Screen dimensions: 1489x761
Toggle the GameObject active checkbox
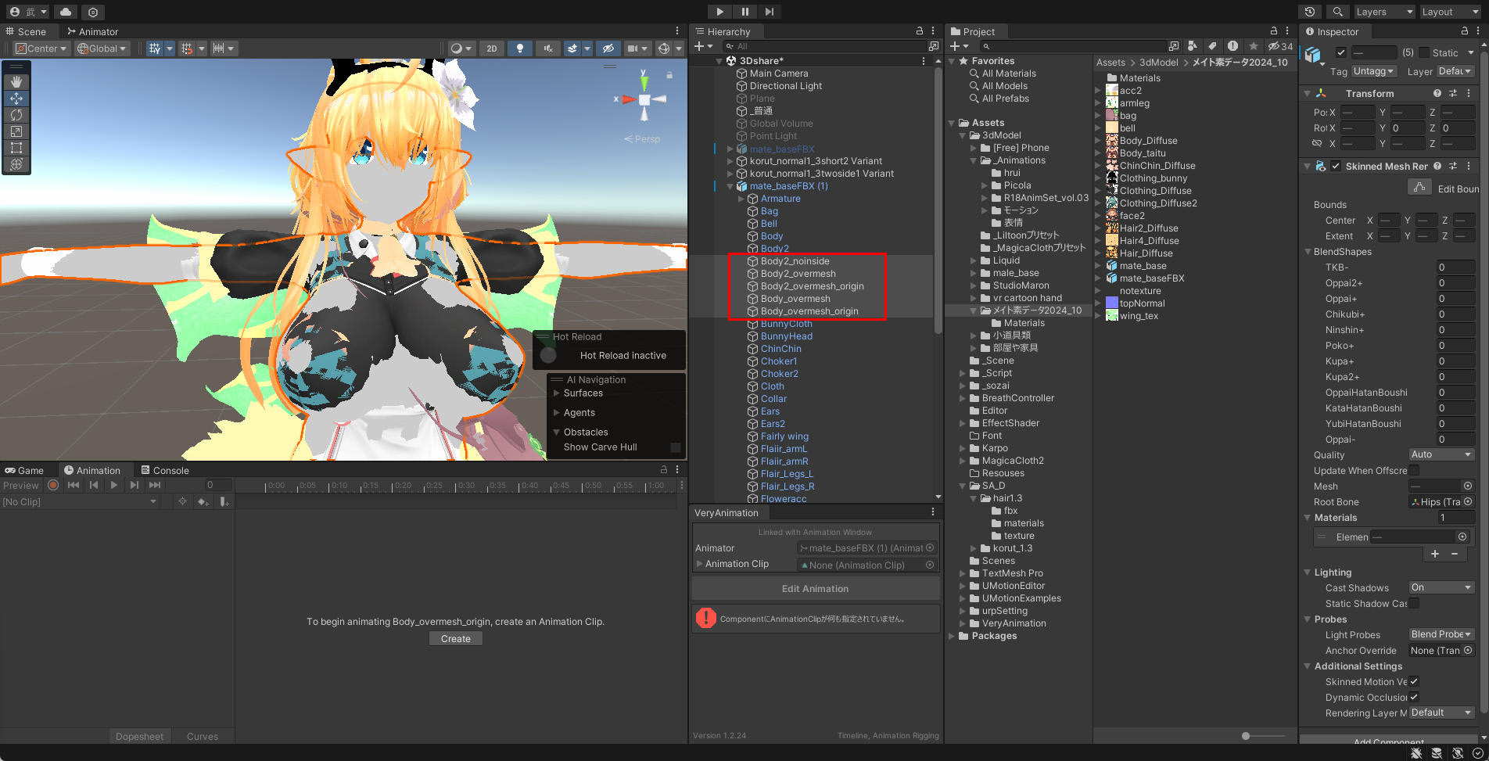(1341, 52)
